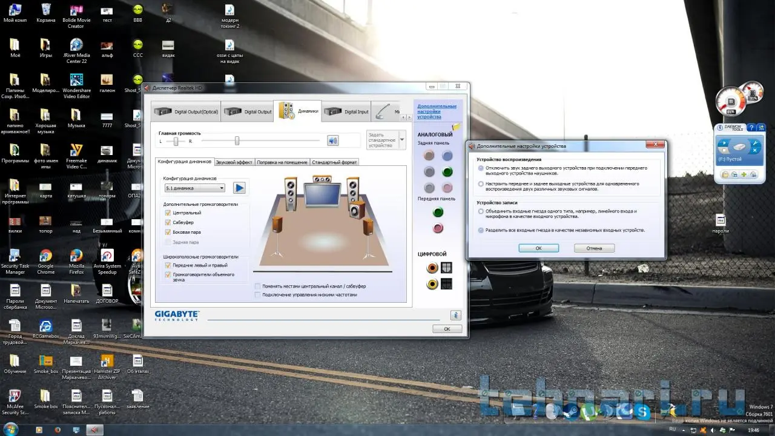Switch to the Digital Input tab
This screenshot has width=775, height=436.
[346, 111]
